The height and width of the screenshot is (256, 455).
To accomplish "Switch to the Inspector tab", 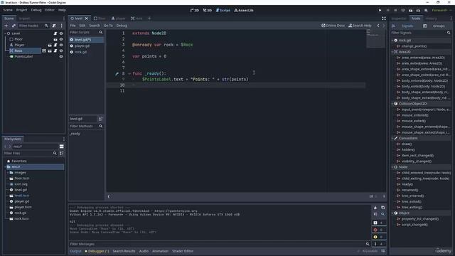I will click(399, 18).
